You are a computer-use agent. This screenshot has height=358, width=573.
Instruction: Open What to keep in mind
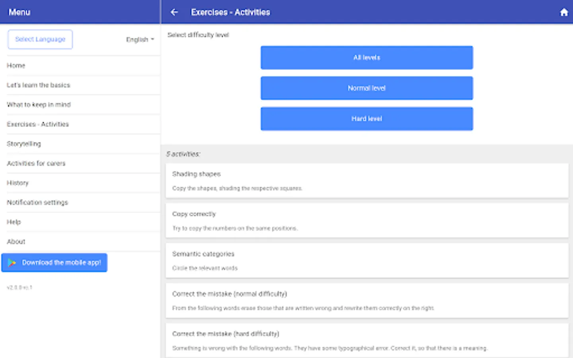click(39, 105)
